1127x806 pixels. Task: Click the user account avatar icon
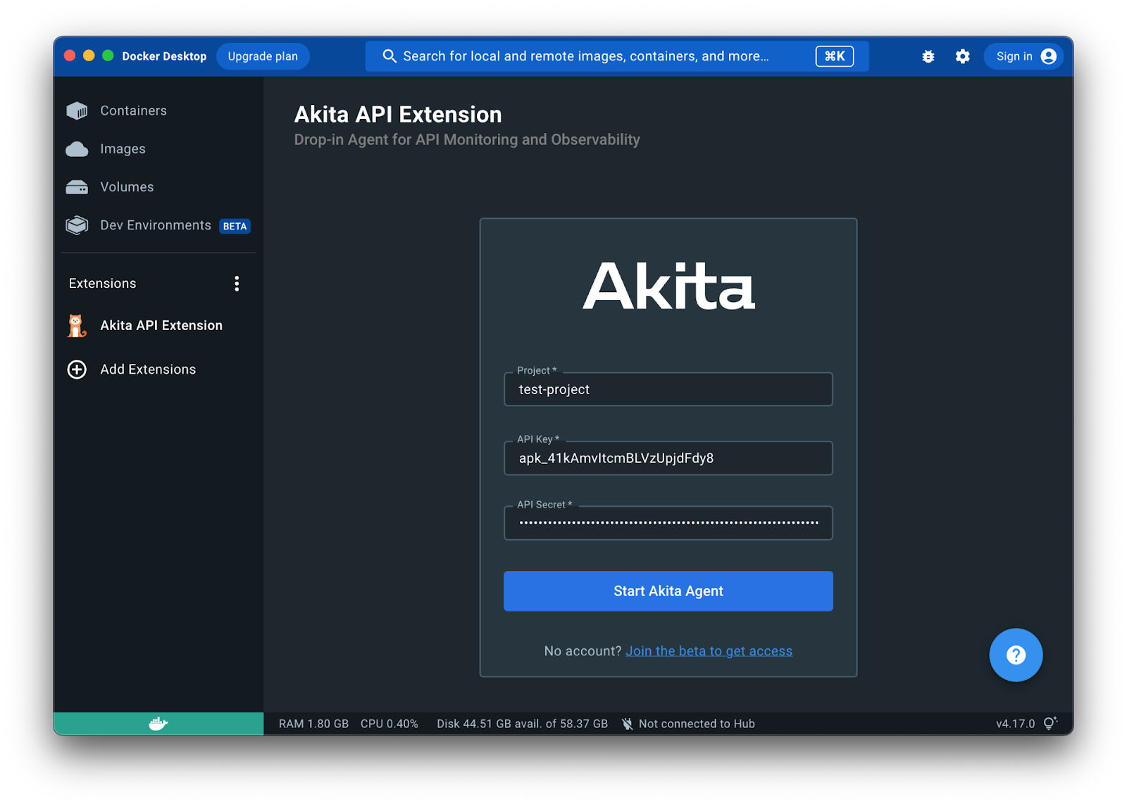pos(1049,56)
